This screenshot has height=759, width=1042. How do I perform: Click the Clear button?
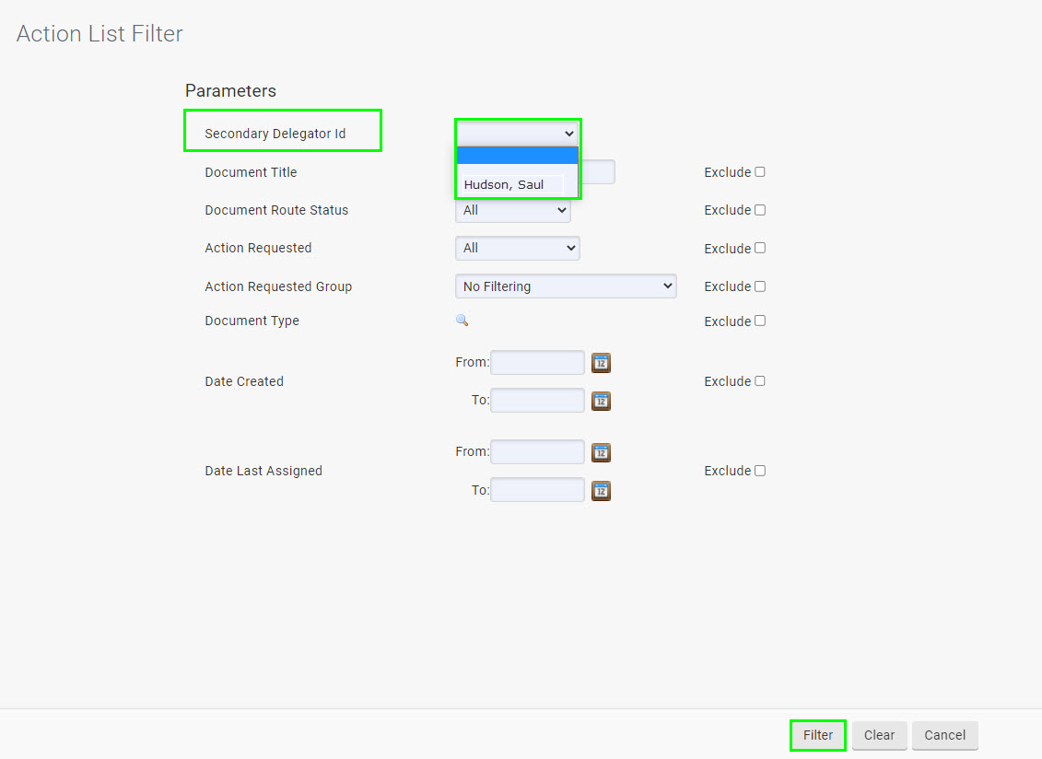pos(879,735)
